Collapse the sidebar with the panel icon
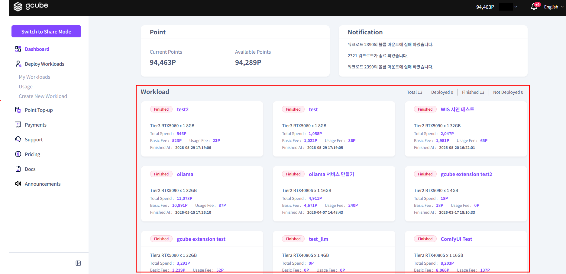The image size is (566, 274). click(x=78, y=263)
